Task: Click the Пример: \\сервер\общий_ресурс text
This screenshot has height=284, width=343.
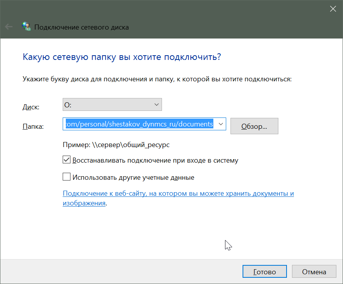Action: point(116,145)
